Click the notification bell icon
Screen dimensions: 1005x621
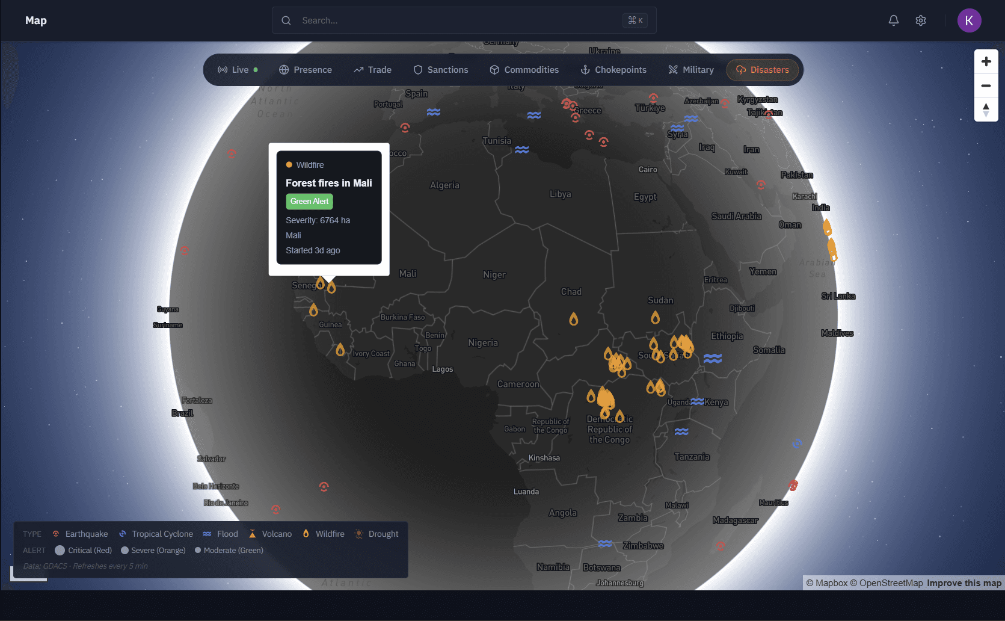pos(894,20)
